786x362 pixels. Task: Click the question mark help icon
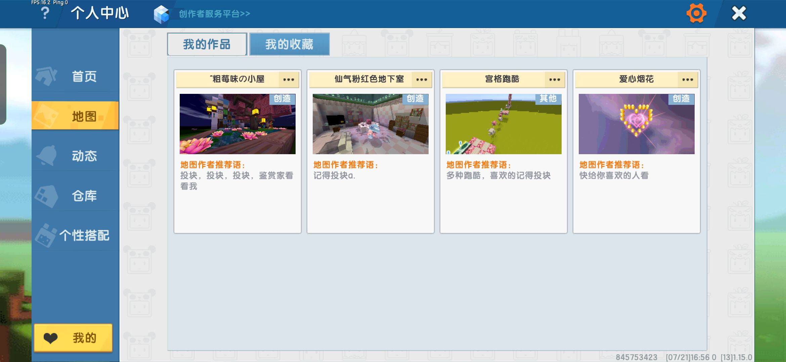pyautogui.click(x=45, y=14)
